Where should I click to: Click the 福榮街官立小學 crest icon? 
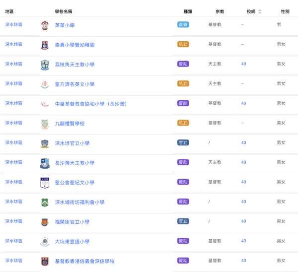point(45,222)
